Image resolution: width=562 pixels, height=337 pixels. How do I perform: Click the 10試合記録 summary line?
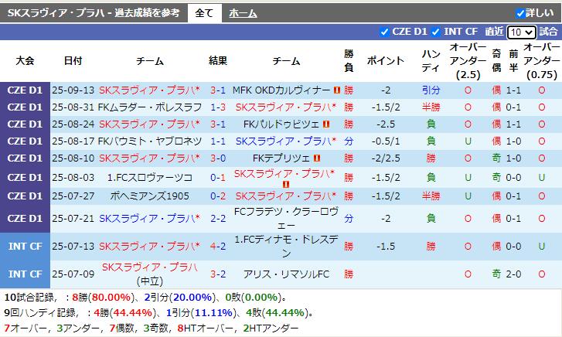(145, 298)
